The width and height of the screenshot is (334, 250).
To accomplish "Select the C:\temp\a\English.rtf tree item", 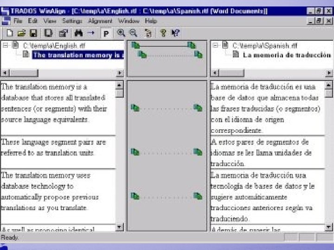I will pos(54,45).
